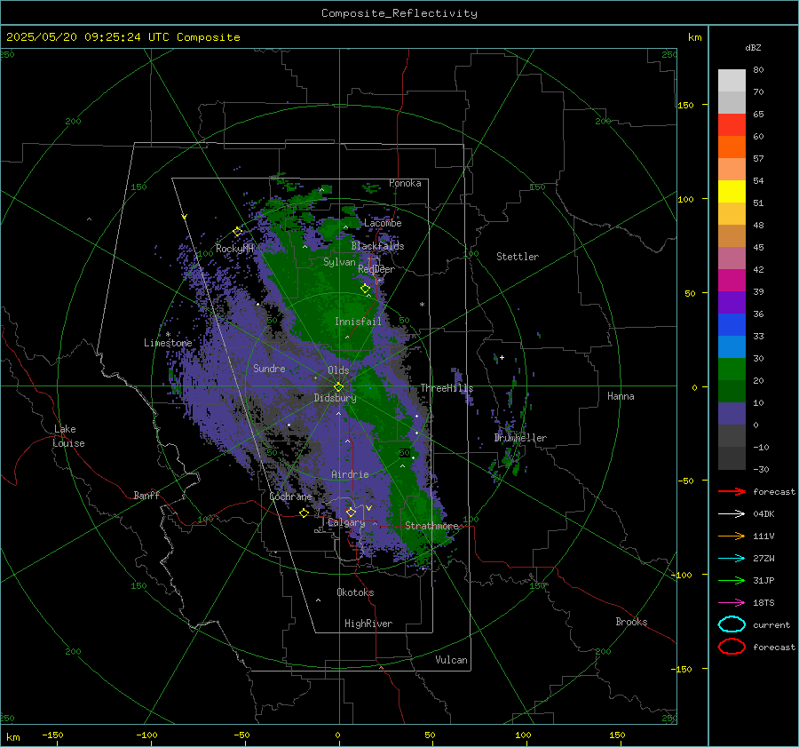Screen dimensions: 799x747
Task: Click the magenta 18TS arrow icon
Action: [732, 603]
